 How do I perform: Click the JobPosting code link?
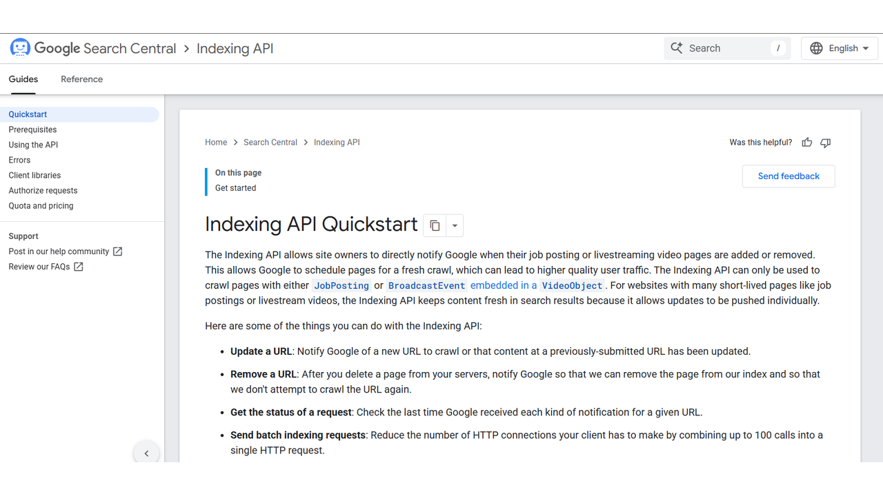(341, 285)
